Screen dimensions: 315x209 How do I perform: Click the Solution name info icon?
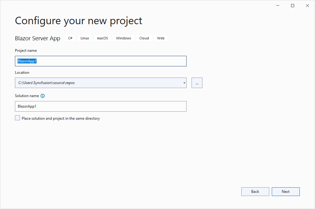43,96
